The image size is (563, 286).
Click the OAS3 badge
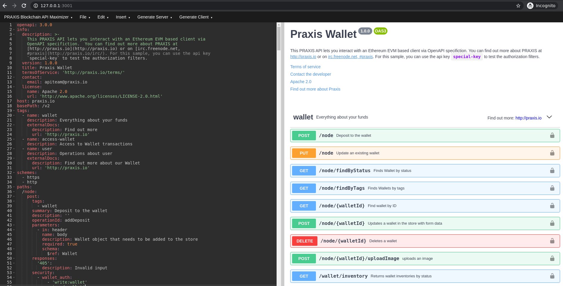380,31
